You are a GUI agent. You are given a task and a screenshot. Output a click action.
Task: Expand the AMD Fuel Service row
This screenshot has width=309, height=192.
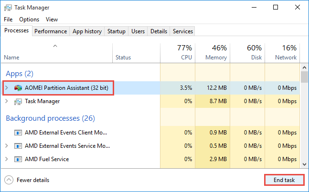(7, 159)
